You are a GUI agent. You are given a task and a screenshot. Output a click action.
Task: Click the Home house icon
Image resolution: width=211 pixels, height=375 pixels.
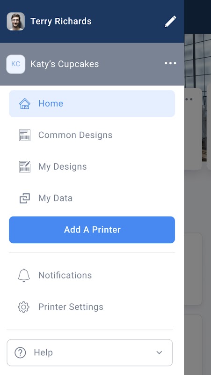click(x=25, y=104)
